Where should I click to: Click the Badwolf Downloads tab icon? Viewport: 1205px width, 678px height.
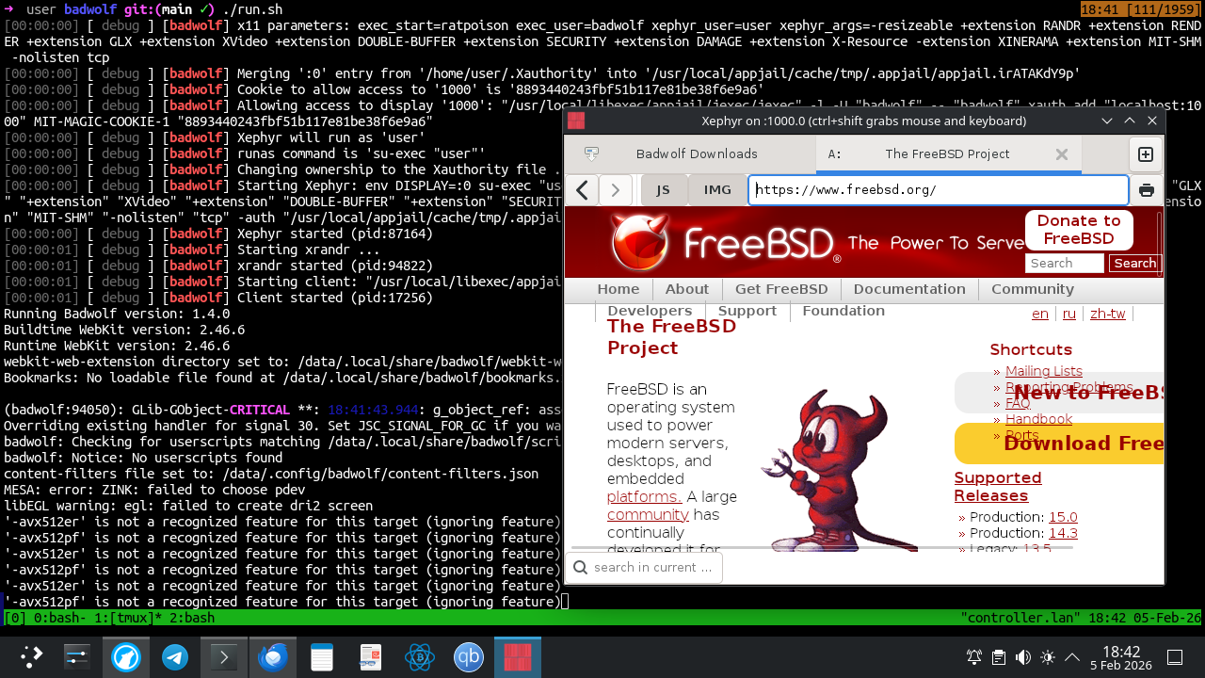pyautogui.click(x=592, y=153)
